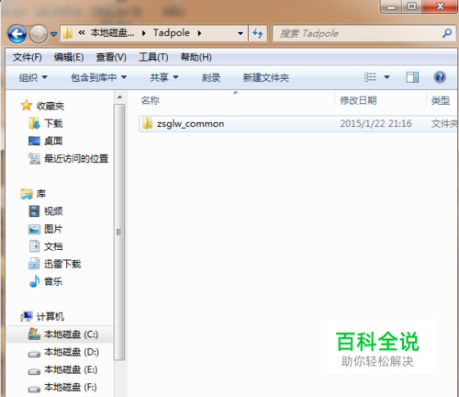
Task: Open the 文件(F) menu
Action: (27, 57)
